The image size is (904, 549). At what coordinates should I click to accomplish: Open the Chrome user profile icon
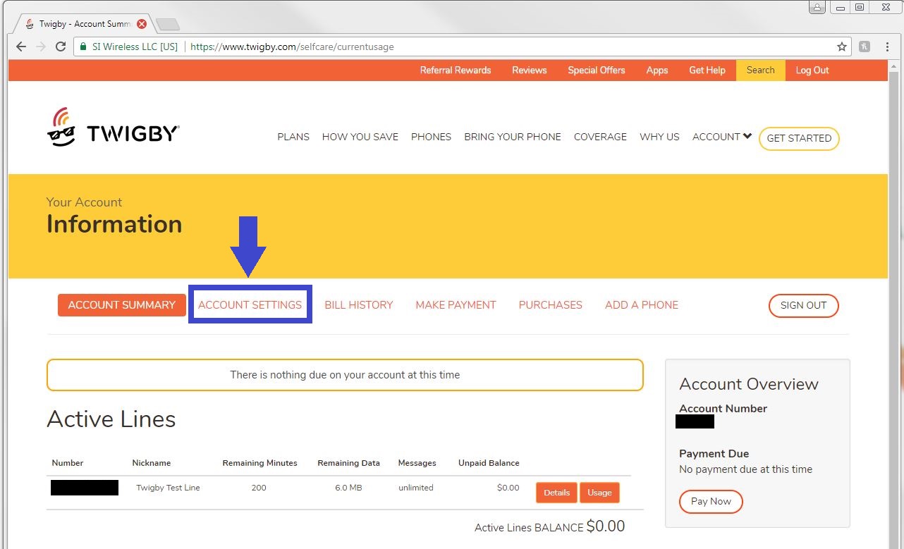coord(817,8)
